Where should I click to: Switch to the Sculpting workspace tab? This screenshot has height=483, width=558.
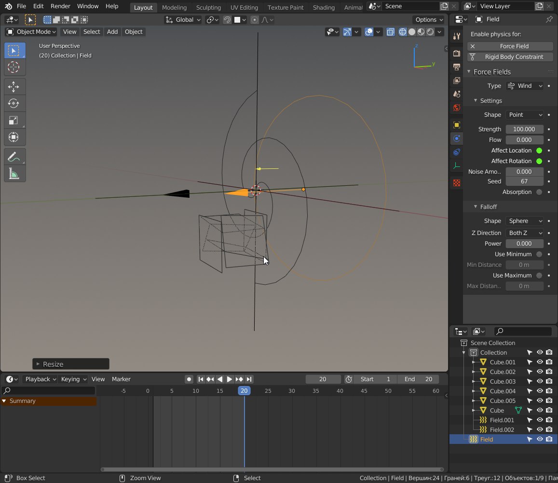coord(208,7)
